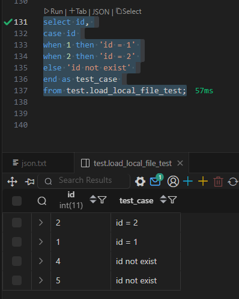Switch to the json.txt tab
Viewport: 239px width, 299px height.
pos(29,163)
